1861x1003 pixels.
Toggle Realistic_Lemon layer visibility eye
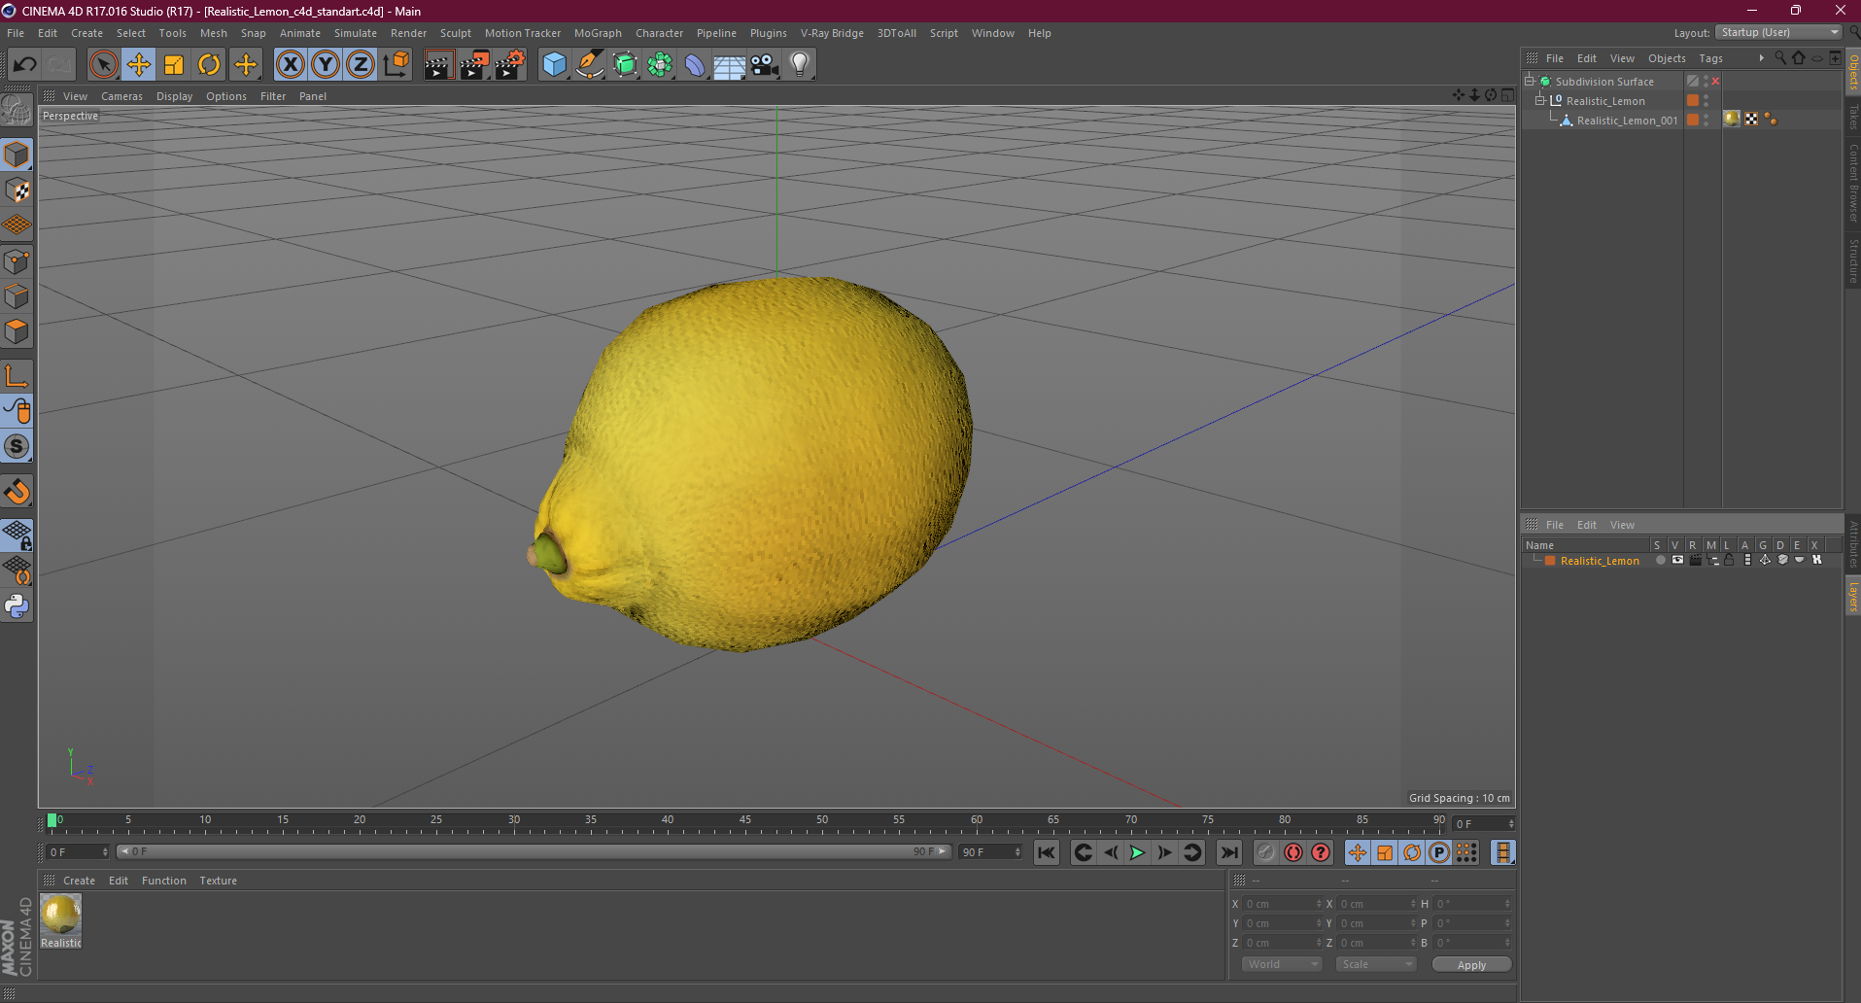tap(1677, 560)
